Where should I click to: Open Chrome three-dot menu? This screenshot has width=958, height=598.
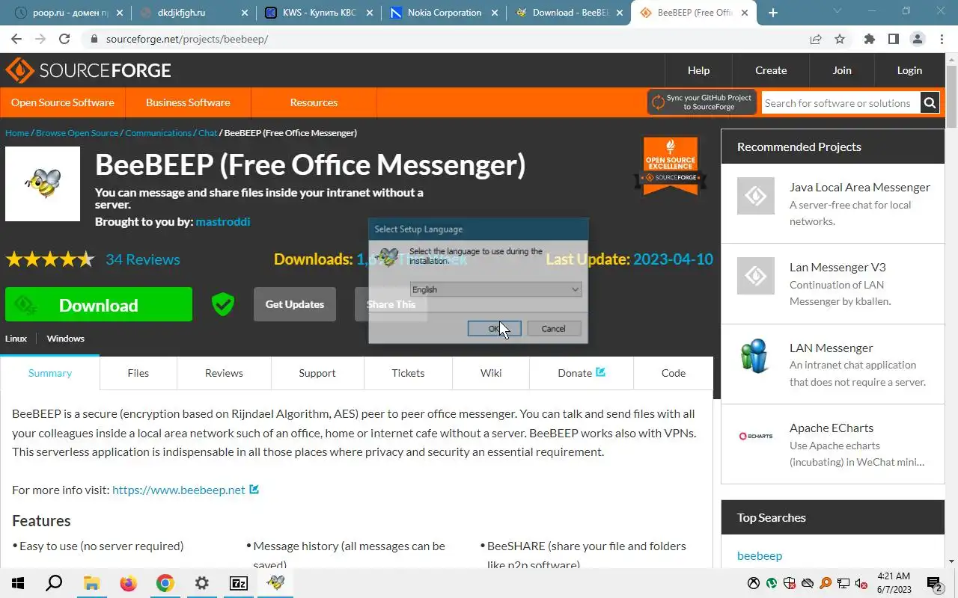pos(942,39)
